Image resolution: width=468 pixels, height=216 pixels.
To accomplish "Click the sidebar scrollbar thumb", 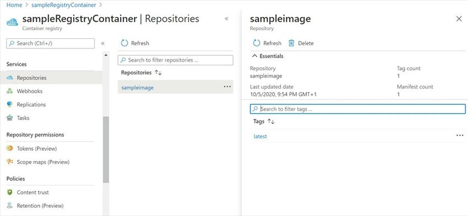I will pyautogui.click(x=106, y=150).
